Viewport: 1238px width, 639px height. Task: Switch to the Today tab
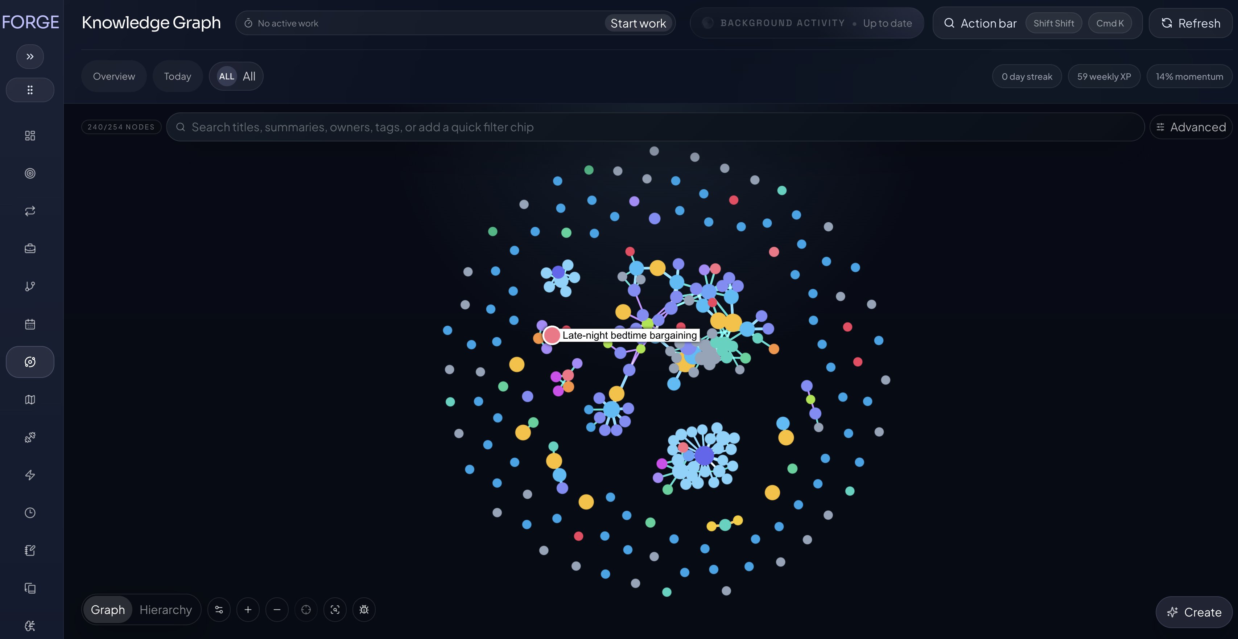point(177,75)
